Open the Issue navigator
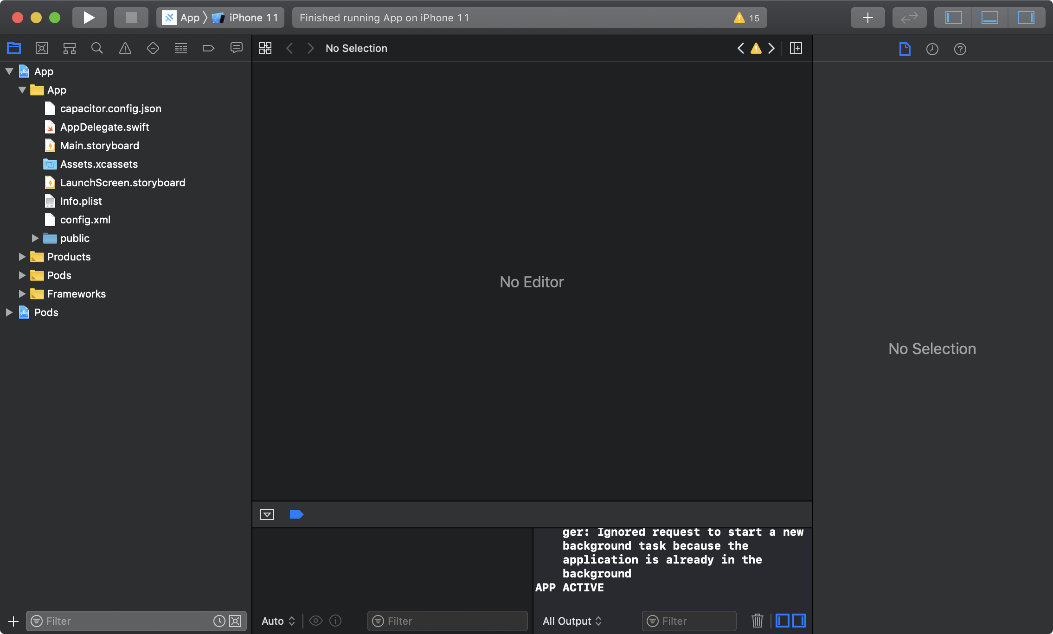The image size is (1053, 634). pos(125,48)
